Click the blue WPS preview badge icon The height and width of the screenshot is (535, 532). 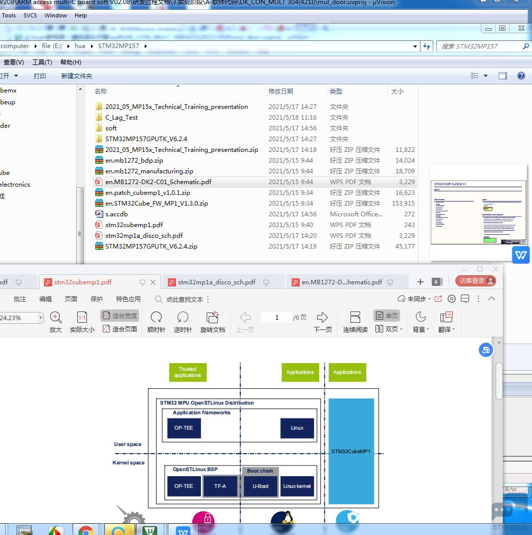(521, 255)
